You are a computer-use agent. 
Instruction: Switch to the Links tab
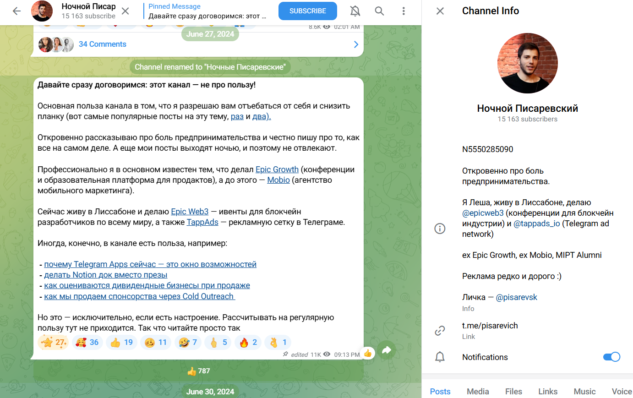pos(548,392)
